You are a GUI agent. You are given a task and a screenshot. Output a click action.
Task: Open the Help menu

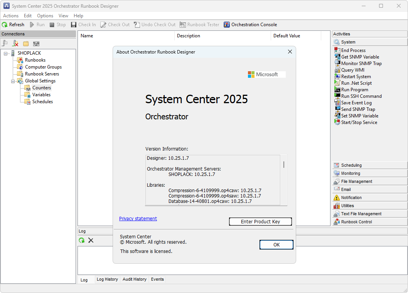tap(78, 16)
